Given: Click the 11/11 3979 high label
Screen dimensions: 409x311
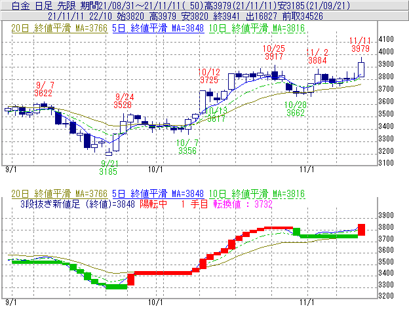Looking at the screenshot, I should point(360,45).
